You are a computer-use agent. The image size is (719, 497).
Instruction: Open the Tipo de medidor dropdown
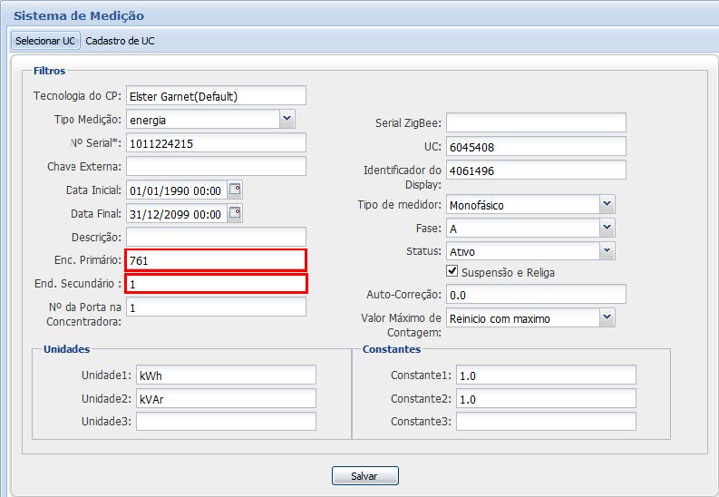[x=607, y=204]
